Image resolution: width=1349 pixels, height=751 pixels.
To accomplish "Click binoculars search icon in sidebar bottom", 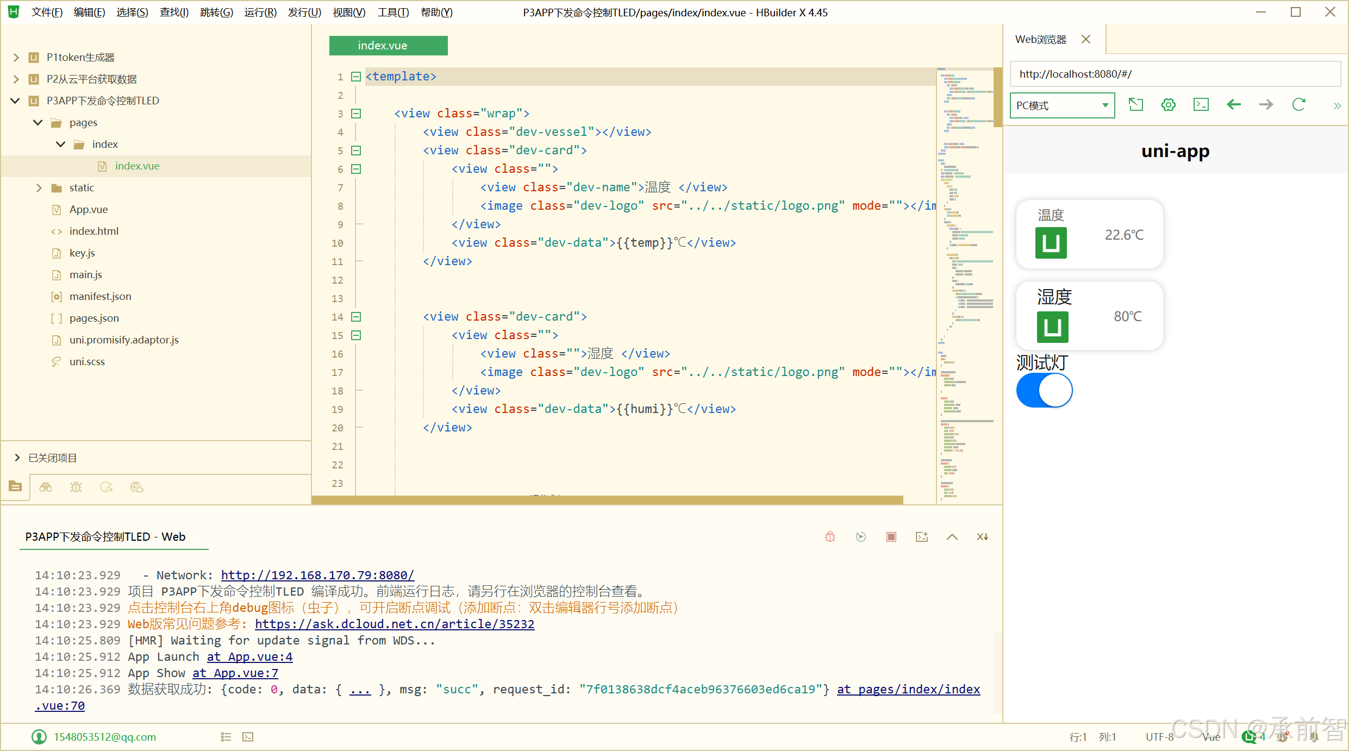I will 46,487.
